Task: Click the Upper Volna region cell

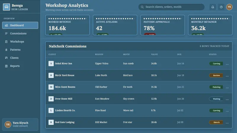Action: [x=102, y=64]
